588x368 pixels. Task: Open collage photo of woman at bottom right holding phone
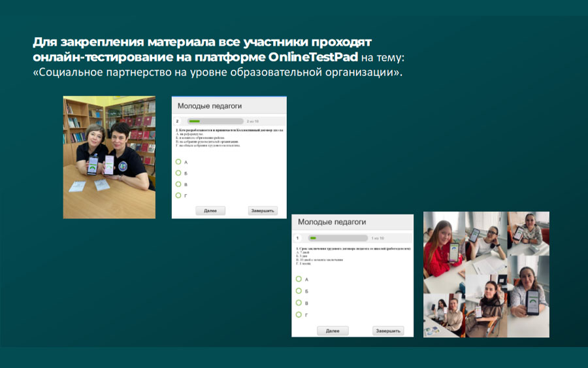click(529, 296)
